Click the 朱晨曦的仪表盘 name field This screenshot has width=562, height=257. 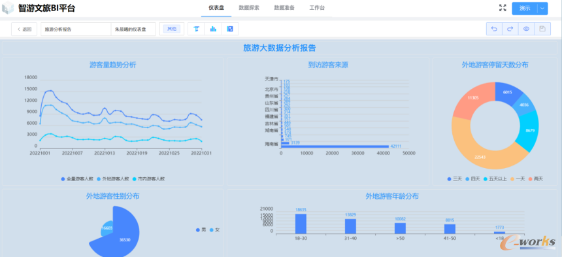(x=133, y=29)
